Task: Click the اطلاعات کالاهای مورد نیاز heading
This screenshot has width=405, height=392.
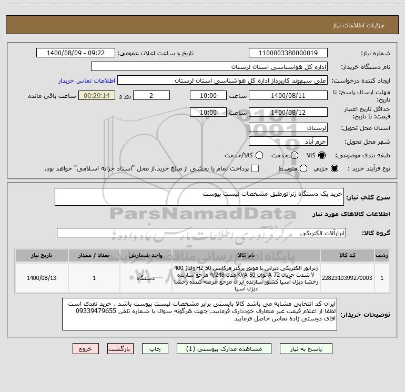Action: 351,214
